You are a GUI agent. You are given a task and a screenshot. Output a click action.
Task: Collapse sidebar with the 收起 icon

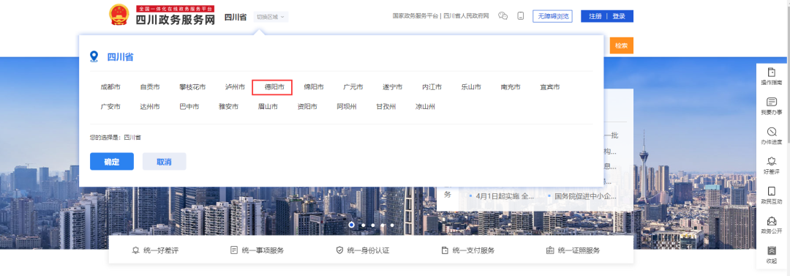[x=771, y=250]
